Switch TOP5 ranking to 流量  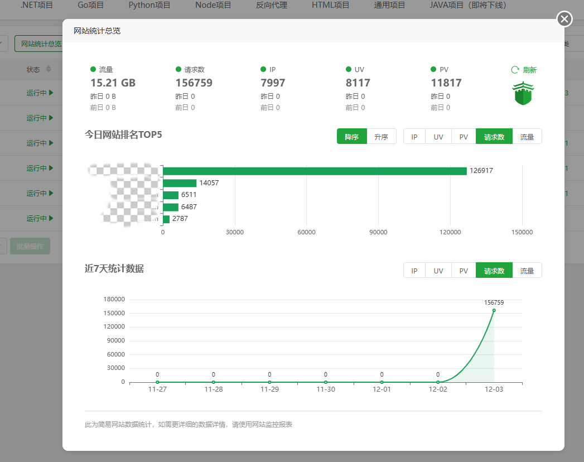(527, 137)
